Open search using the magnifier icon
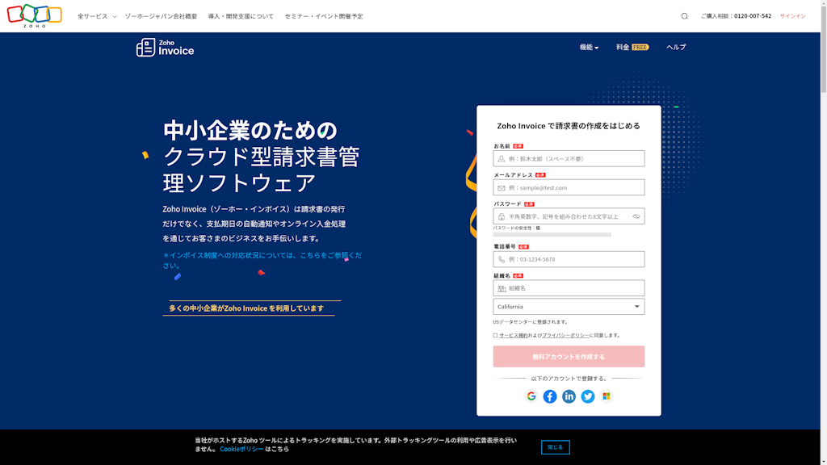This screenshot has width=827, height=465. pos(684,15)
